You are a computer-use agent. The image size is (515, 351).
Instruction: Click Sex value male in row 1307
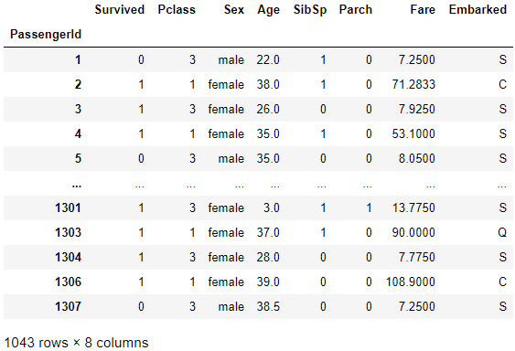(x=231, y=306)
